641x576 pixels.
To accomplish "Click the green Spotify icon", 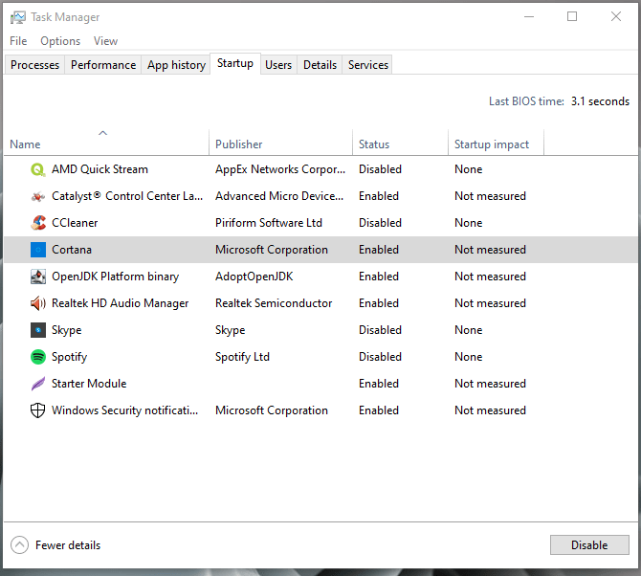I will (x=38, y=357).
